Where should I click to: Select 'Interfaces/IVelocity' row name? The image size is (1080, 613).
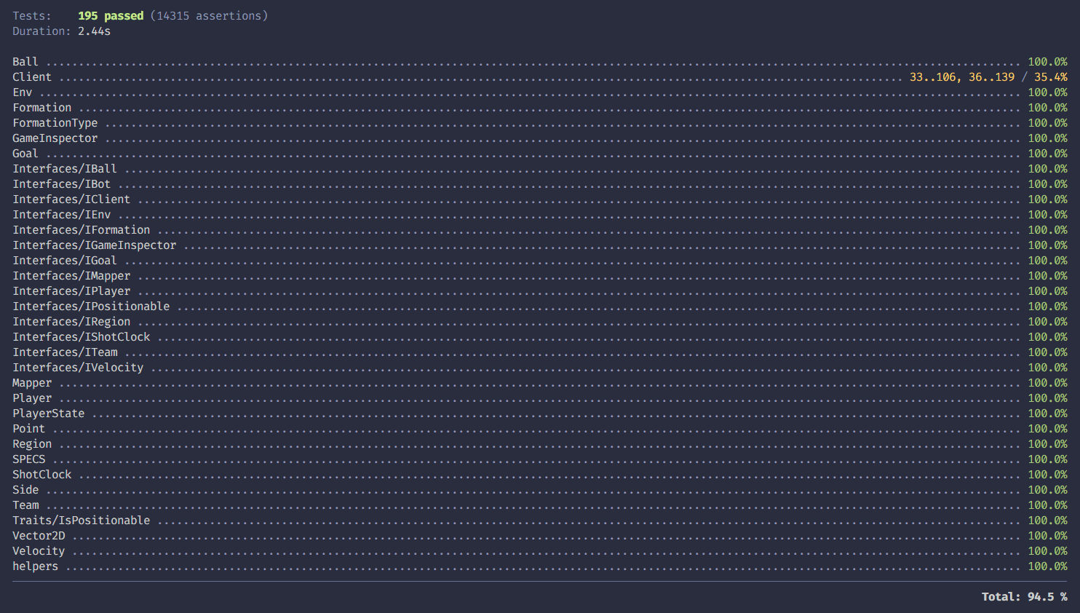tap(78, 368)
